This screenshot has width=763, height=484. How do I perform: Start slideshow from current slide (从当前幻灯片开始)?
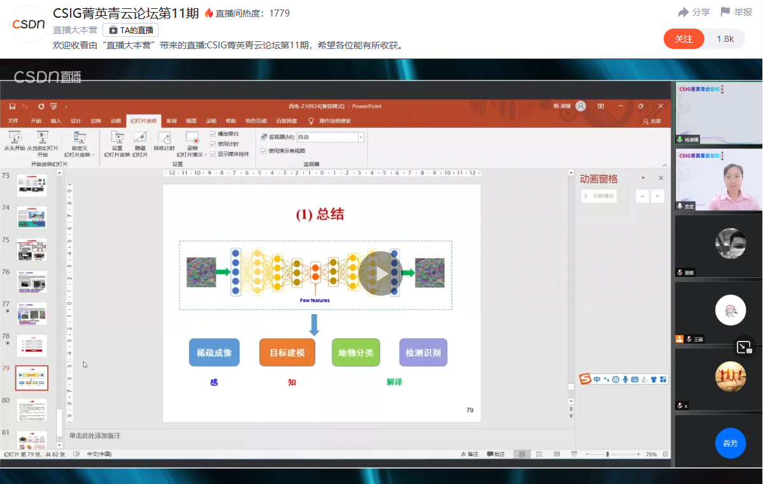tap(42, 138)
